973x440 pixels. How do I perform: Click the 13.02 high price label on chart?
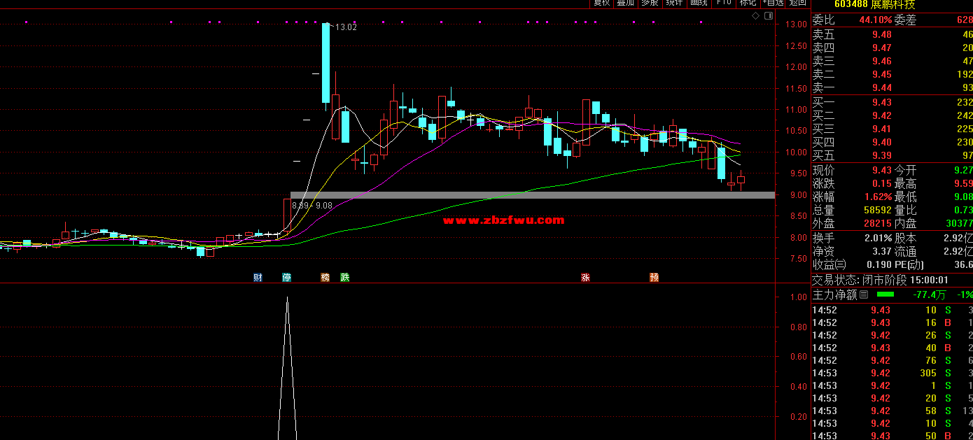pos(346,28)
